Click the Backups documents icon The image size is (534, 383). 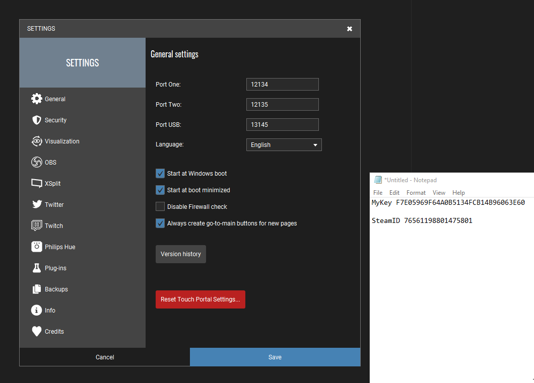pyautogui.click(x=36, y=289)
